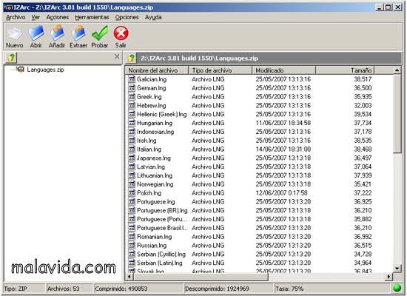Click the file icon of Greek.lng
Screen dimensions: 407x296
(x=132, y=97)
